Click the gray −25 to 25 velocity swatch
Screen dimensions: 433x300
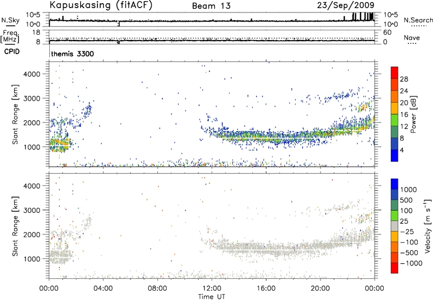[395, 226]
